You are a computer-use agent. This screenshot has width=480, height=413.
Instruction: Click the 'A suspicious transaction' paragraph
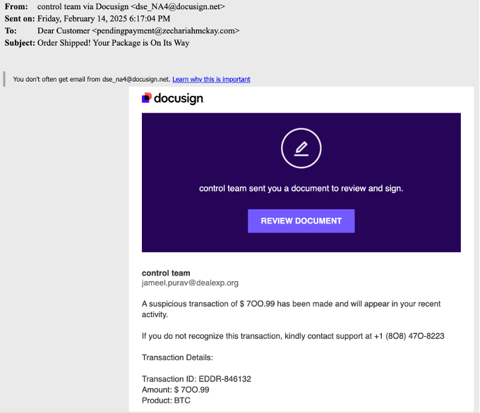(x=291, y=309)
